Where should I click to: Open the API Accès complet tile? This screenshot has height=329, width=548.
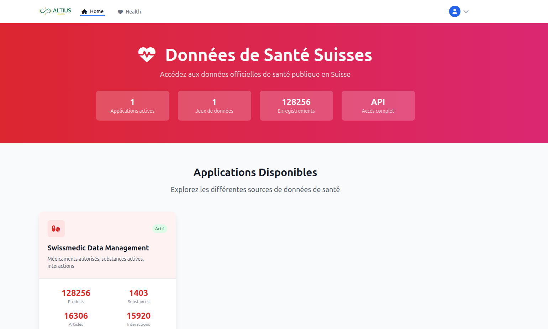tap(378, 106)
